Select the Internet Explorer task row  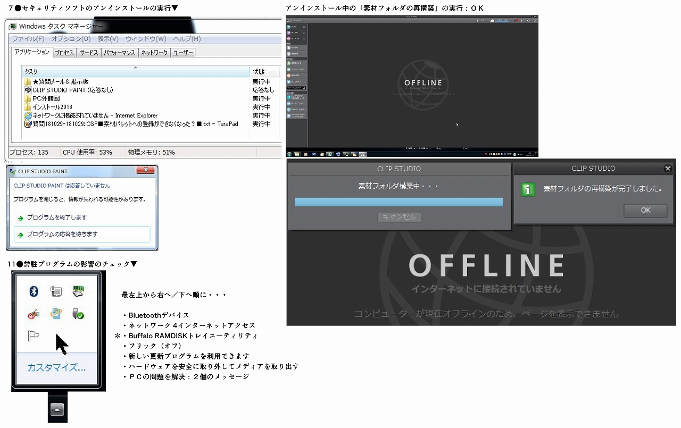tap(151, 115)
